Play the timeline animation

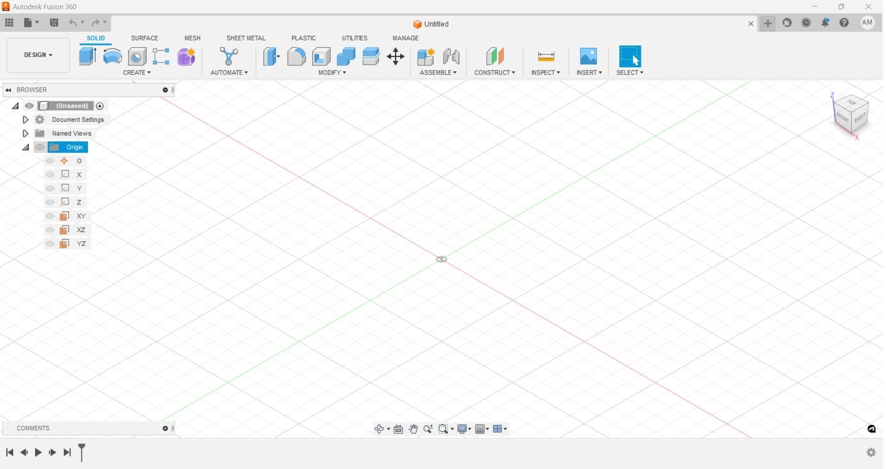39,453
